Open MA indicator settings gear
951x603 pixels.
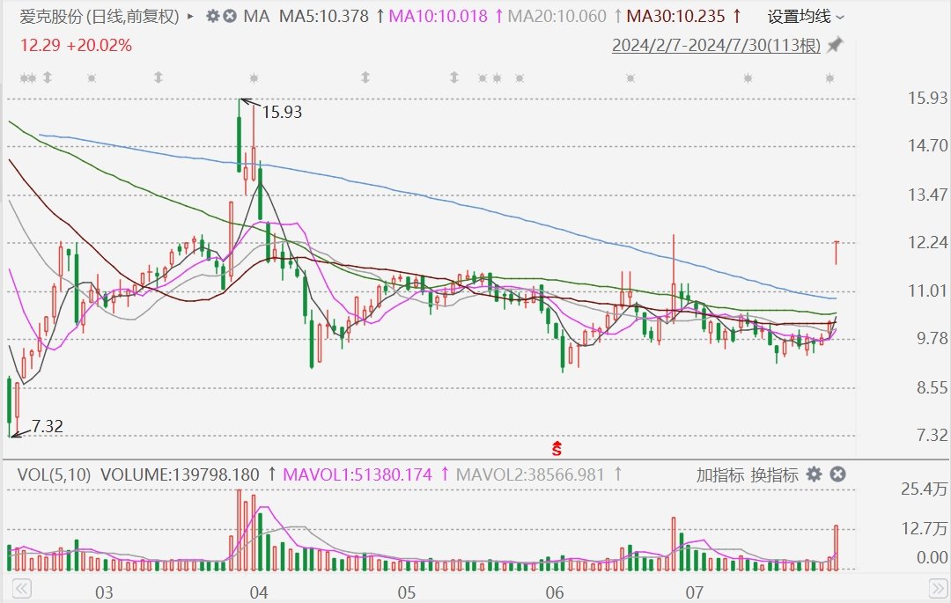point(212,17)
